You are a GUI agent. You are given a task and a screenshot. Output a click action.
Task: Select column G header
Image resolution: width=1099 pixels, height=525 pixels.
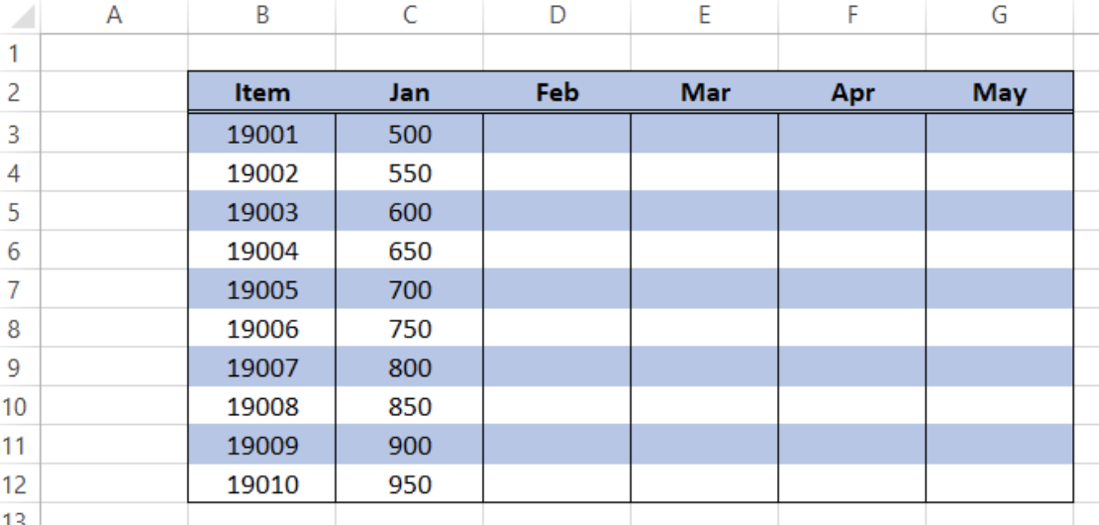(999, 16)
